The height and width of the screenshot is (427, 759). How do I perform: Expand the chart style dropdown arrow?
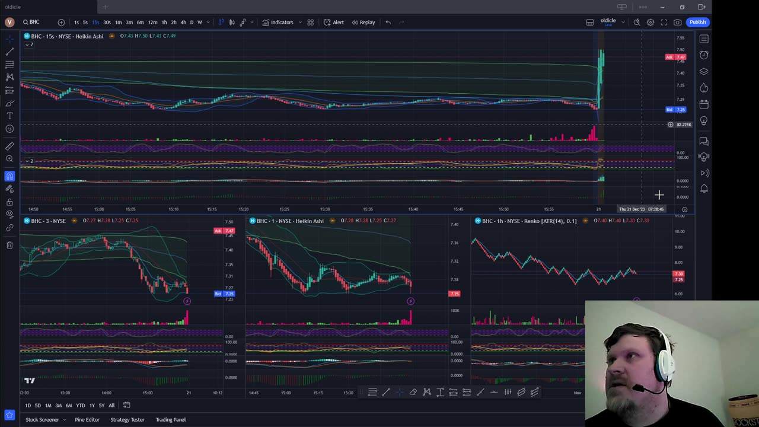point(252,23)
